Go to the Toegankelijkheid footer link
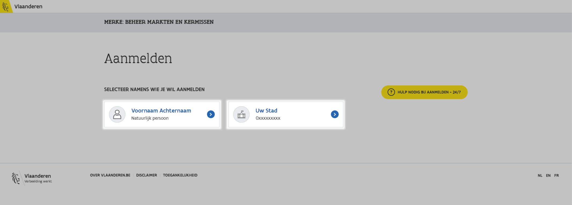The height and width of the screenshot is (205, 572). (180, 175)
